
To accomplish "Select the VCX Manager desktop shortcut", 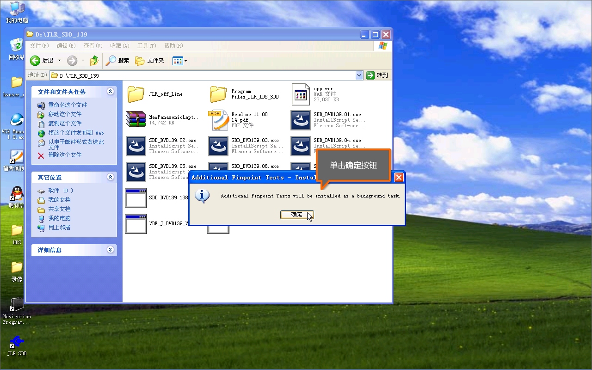I will [17, 120].
